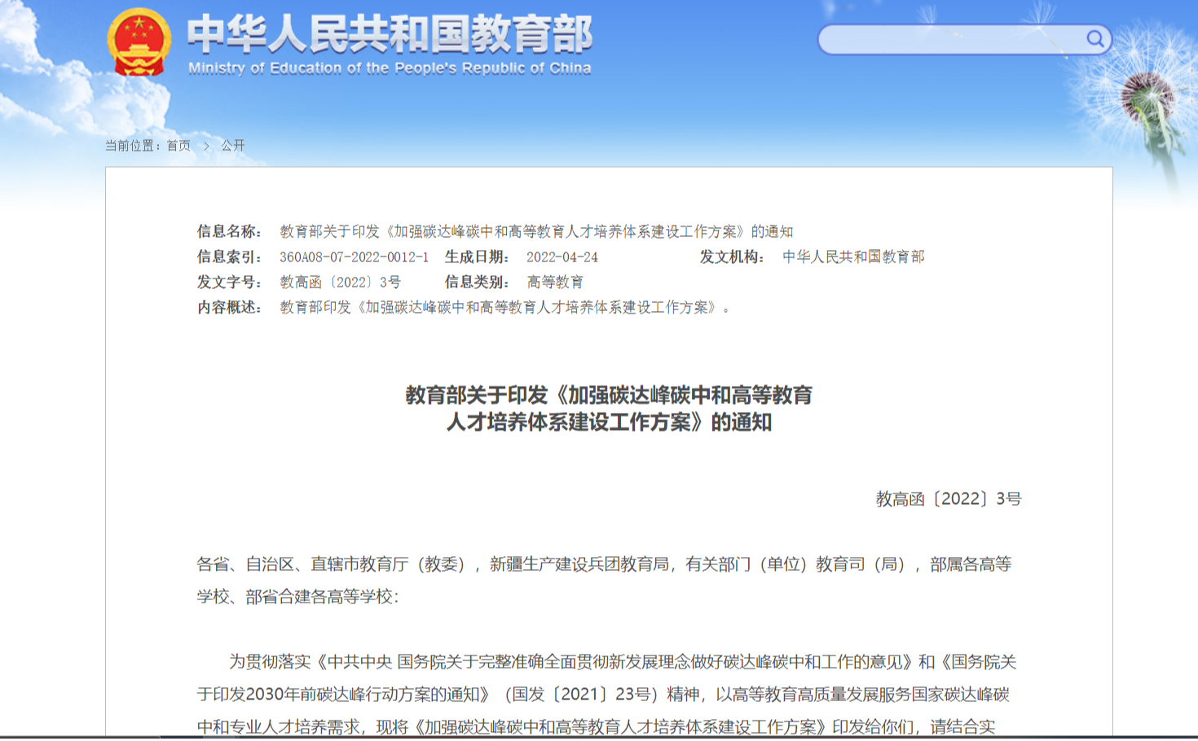Viewport: 1198px width, 741px height.
Task: Click the English Ministry of Education subtitle
Action: 390,68
